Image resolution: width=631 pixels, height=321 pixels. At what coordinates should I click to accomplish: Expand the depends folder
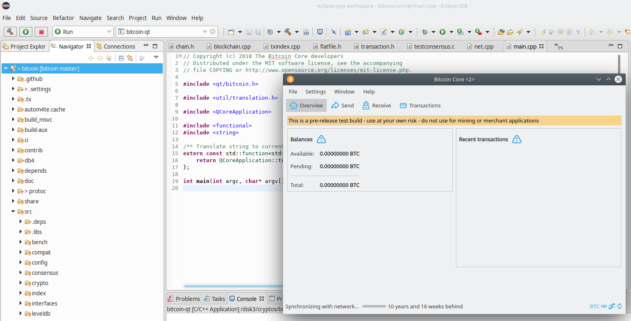13,170
